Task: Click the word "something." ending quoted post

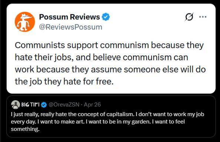Action: 25,129
